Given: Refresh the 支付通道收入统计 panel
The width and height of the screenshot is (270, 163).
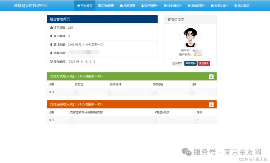Looking at the screenshot, I should click(x=211, y=105).
